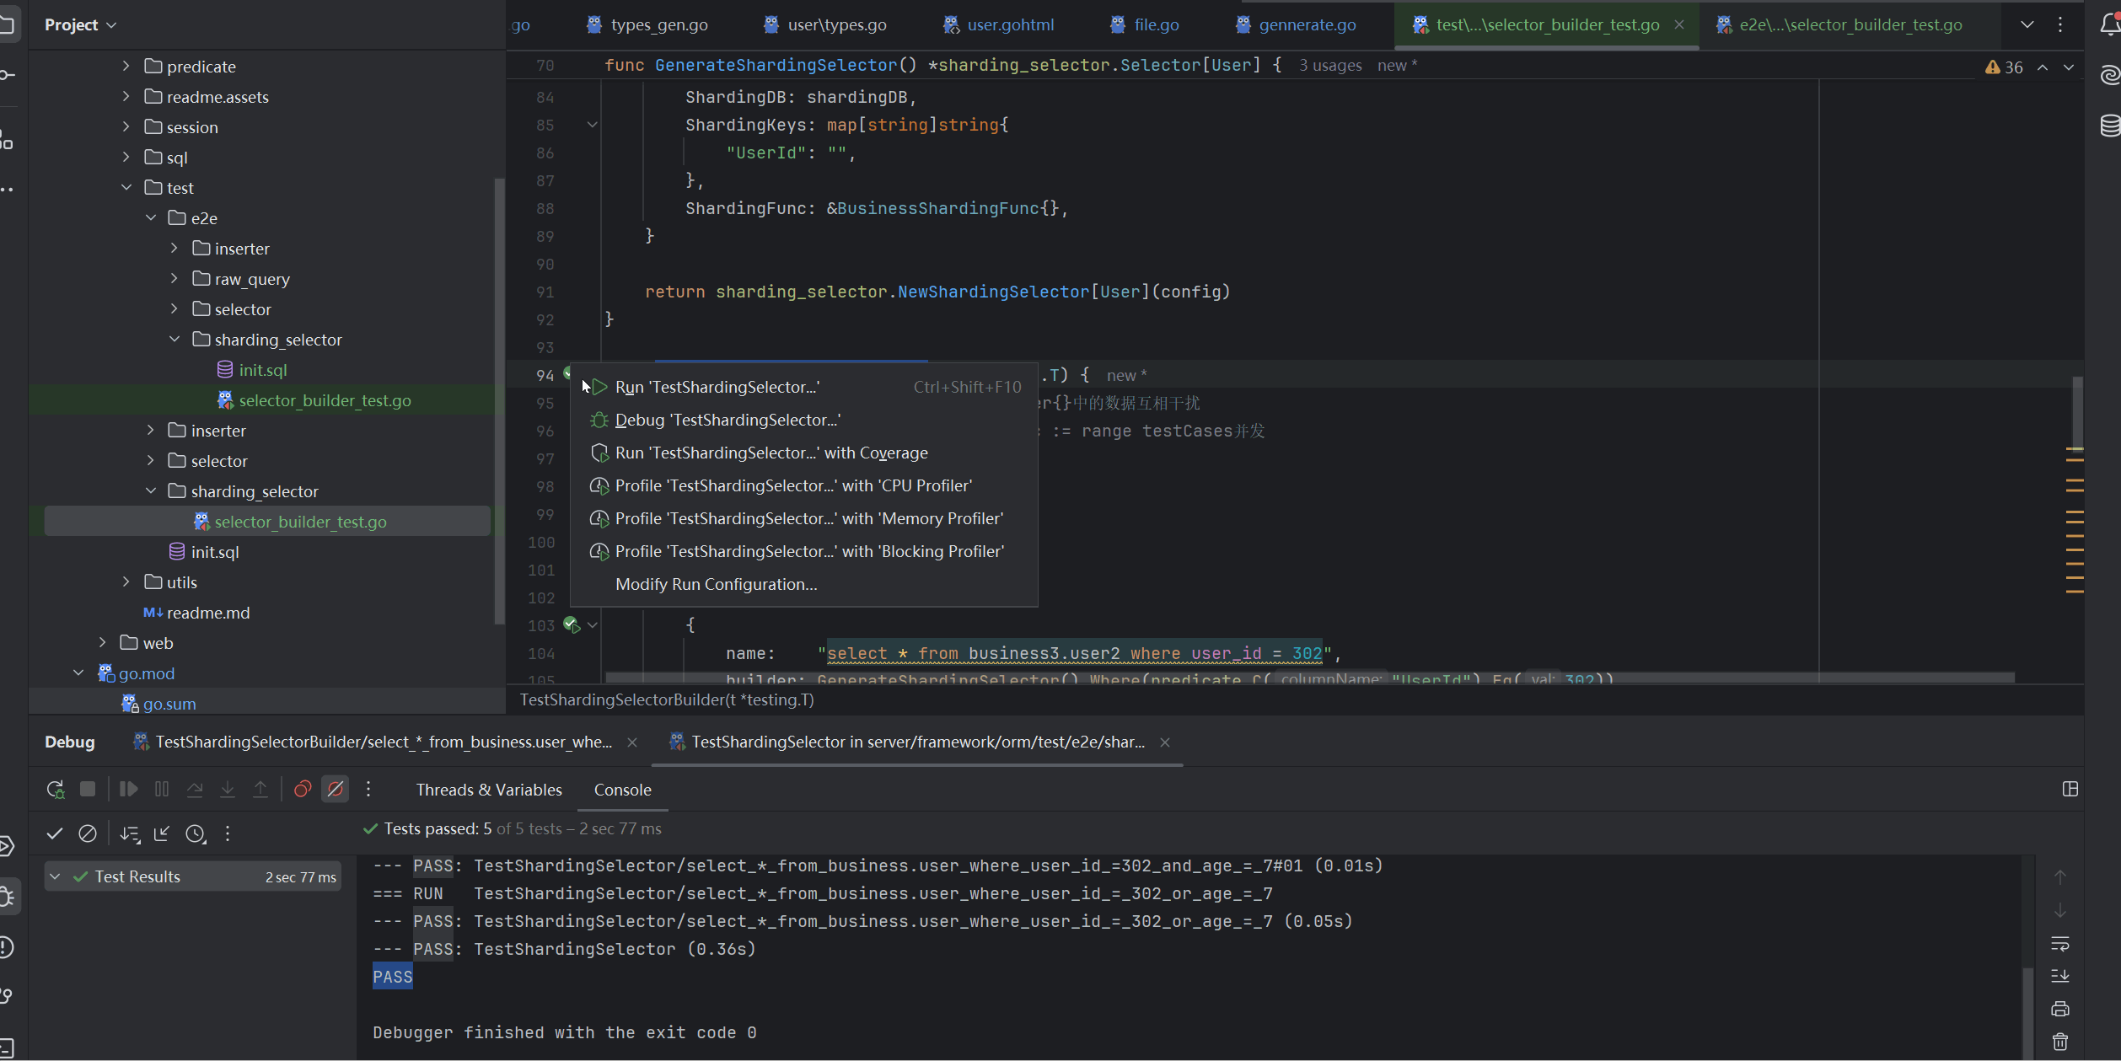Expand the web folder
The height and width of the screenshot is (1061, 2121).
click(x=103, y=642)
